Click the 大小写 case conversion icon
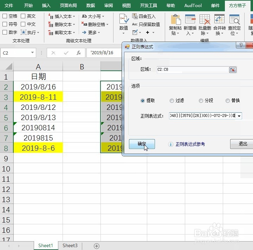Viewport: 253px width, 250px height. [x=84, y=16]
